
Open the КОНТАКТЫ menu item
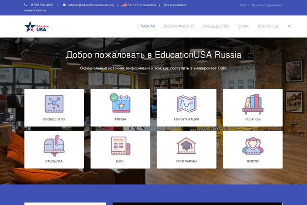(268, 26)
